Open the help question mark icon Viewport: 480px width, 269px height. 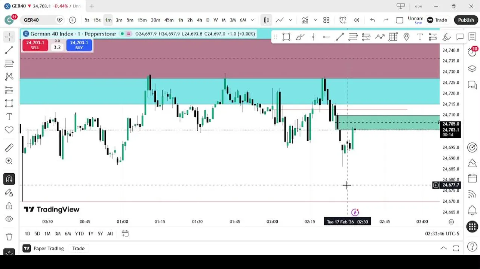coord(472,247)
